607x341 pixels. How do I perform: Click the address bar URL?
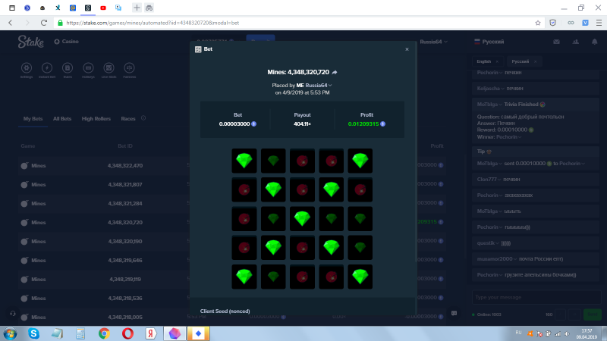point(153,23)
